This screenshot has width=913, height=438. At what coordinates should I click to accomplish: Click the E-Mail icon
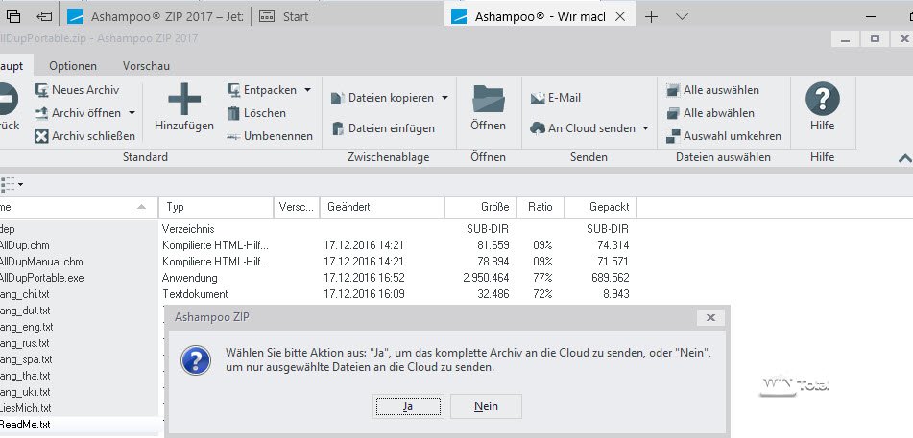click(x=538, y=98)
